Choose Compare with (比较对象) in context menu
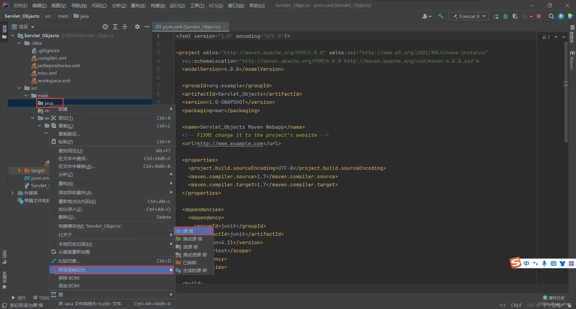This screenshot has width=576, height=309. pyautogui.click(x=112, y=261)
